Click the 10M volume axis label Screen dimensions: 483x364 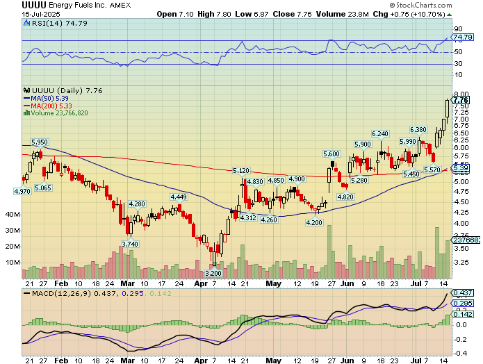click(13, 263)
